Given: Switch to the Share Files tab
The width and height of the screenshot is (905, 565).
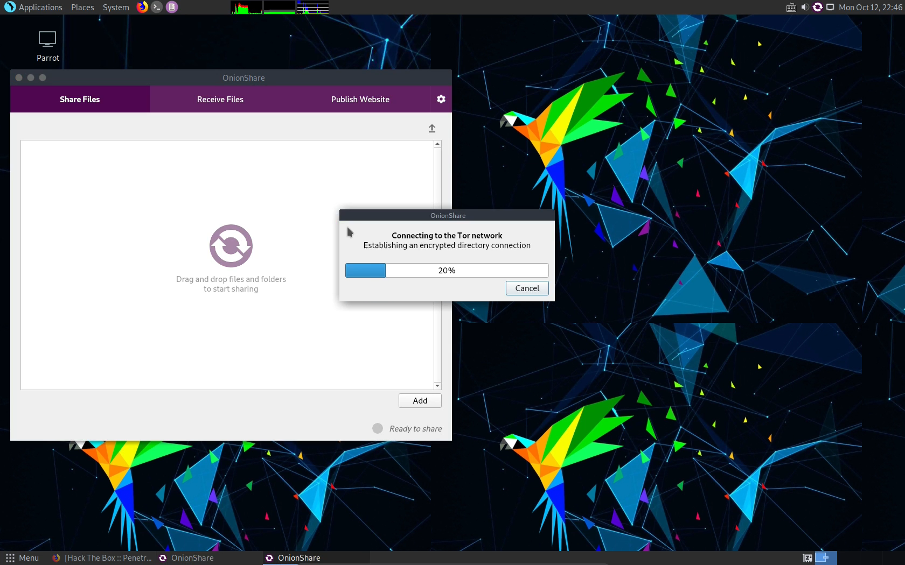Looking at the screenshot, I should 80,99.
